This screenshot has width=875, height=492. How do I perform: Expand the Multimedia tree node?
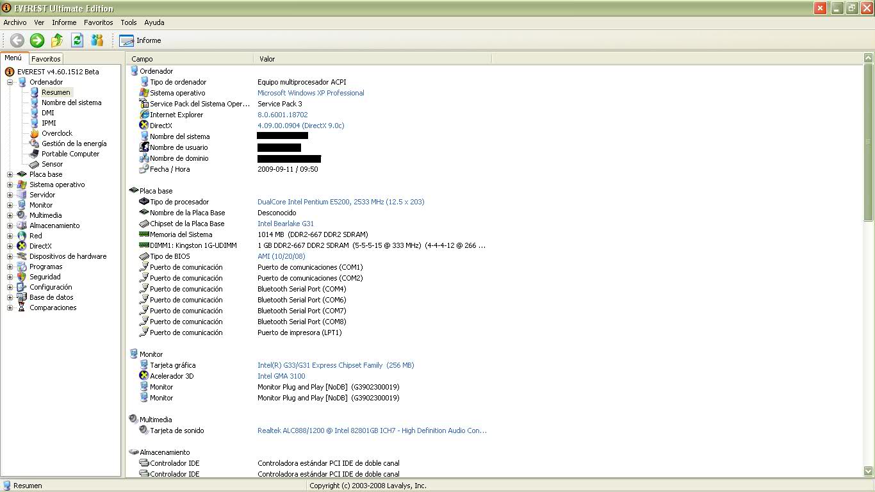pos(10,215)
